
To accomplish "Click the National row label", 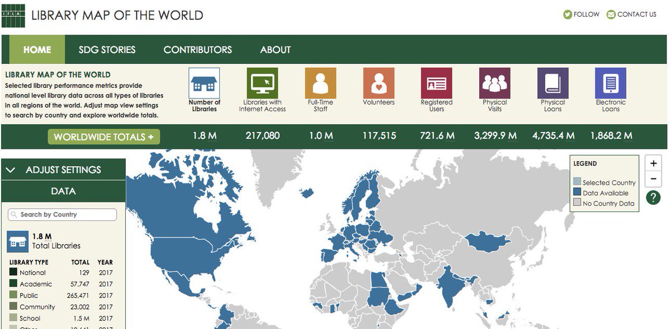I will coord(32,272).
